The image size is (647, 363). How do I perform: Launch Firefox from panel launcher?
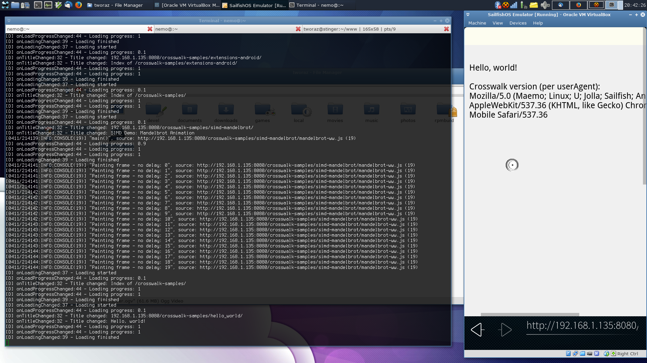tap(79, 5)
